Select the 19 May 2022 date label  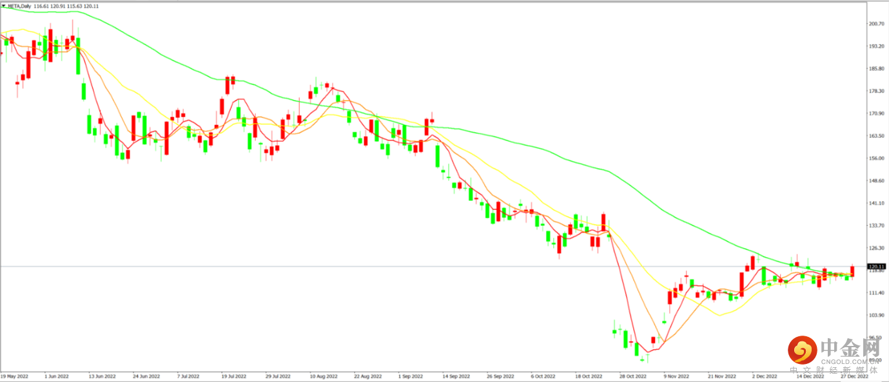click(14, 376)
